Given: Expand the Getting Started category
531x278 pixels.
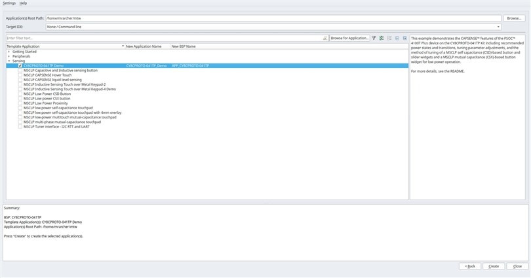Looking at the screenshot, I should click(x=9, y=52).
